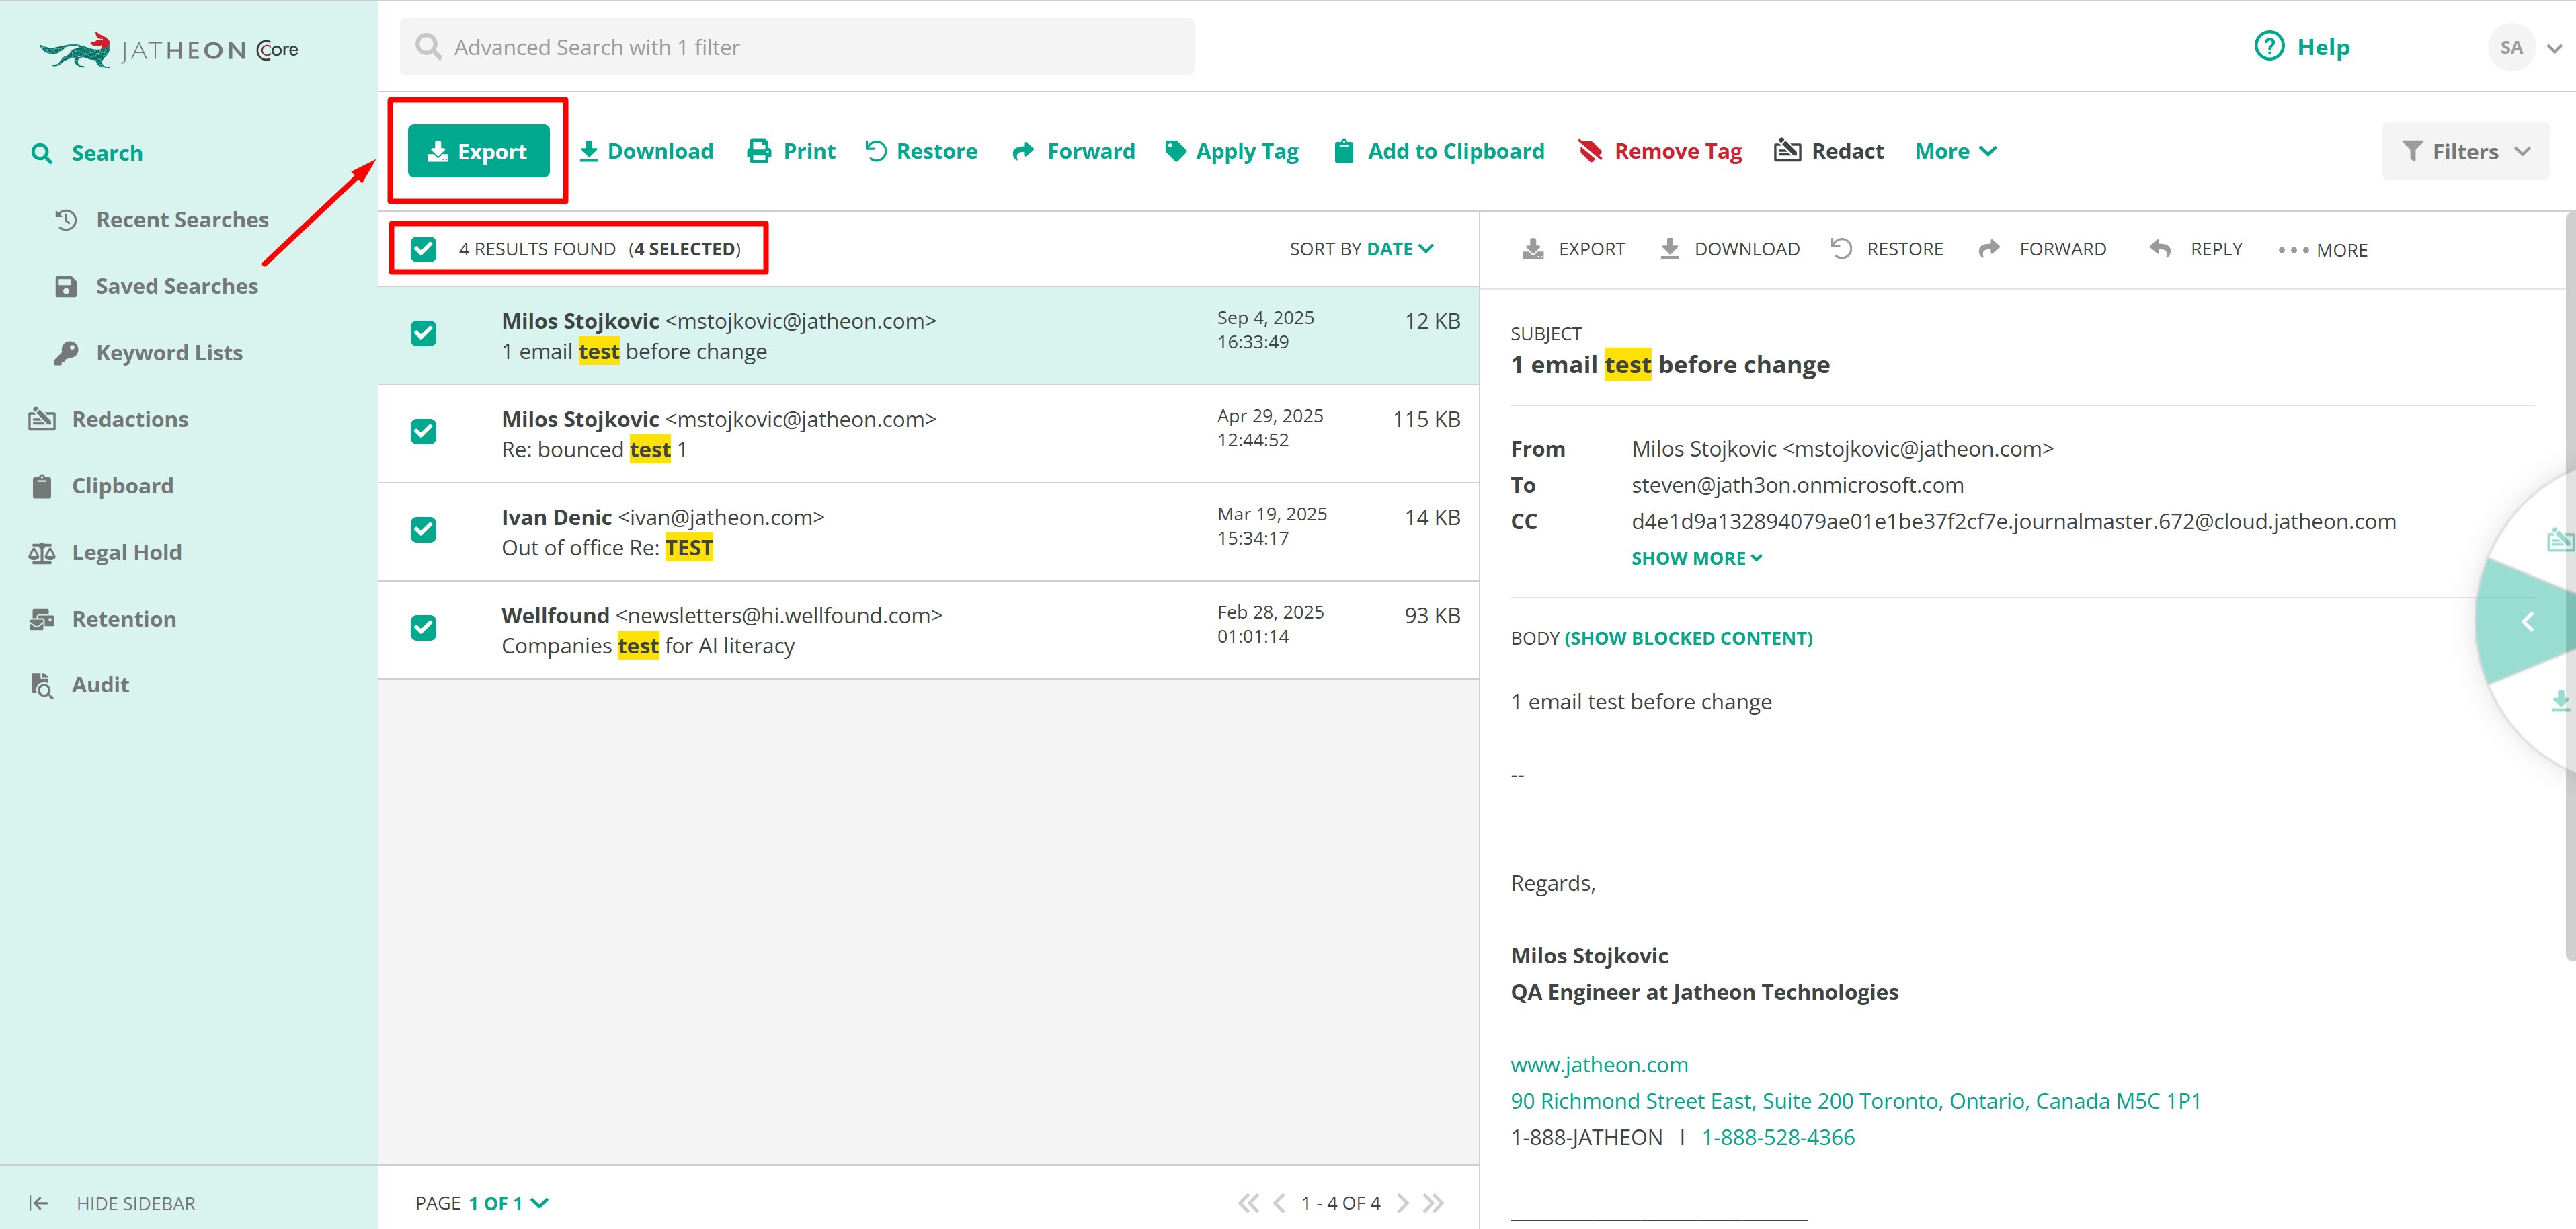Viewport: 2576px width, 1229px height.
Task: Click the Help question mark icon
Action: point(2269,46)
